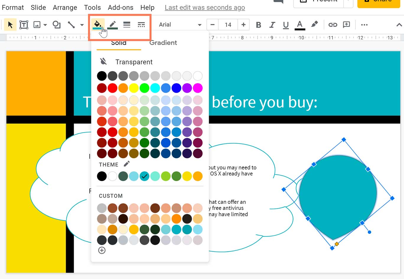Screen dimensions: 404x279
Task: Click the Insert link icon
Action: tap(333, 25)
